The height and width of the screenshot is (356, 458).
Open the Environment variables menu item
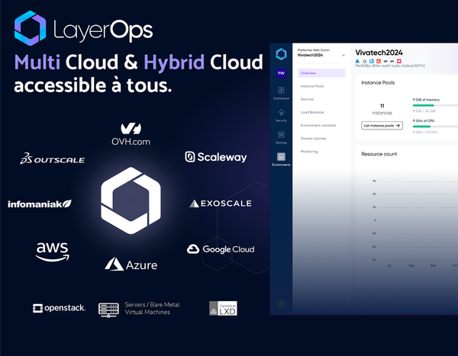pyautogui.click(x=318, y=126)
